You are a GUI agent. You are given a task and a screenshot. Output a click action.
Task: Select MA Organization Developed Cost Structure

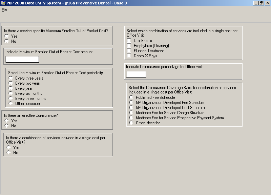point(131,107)
